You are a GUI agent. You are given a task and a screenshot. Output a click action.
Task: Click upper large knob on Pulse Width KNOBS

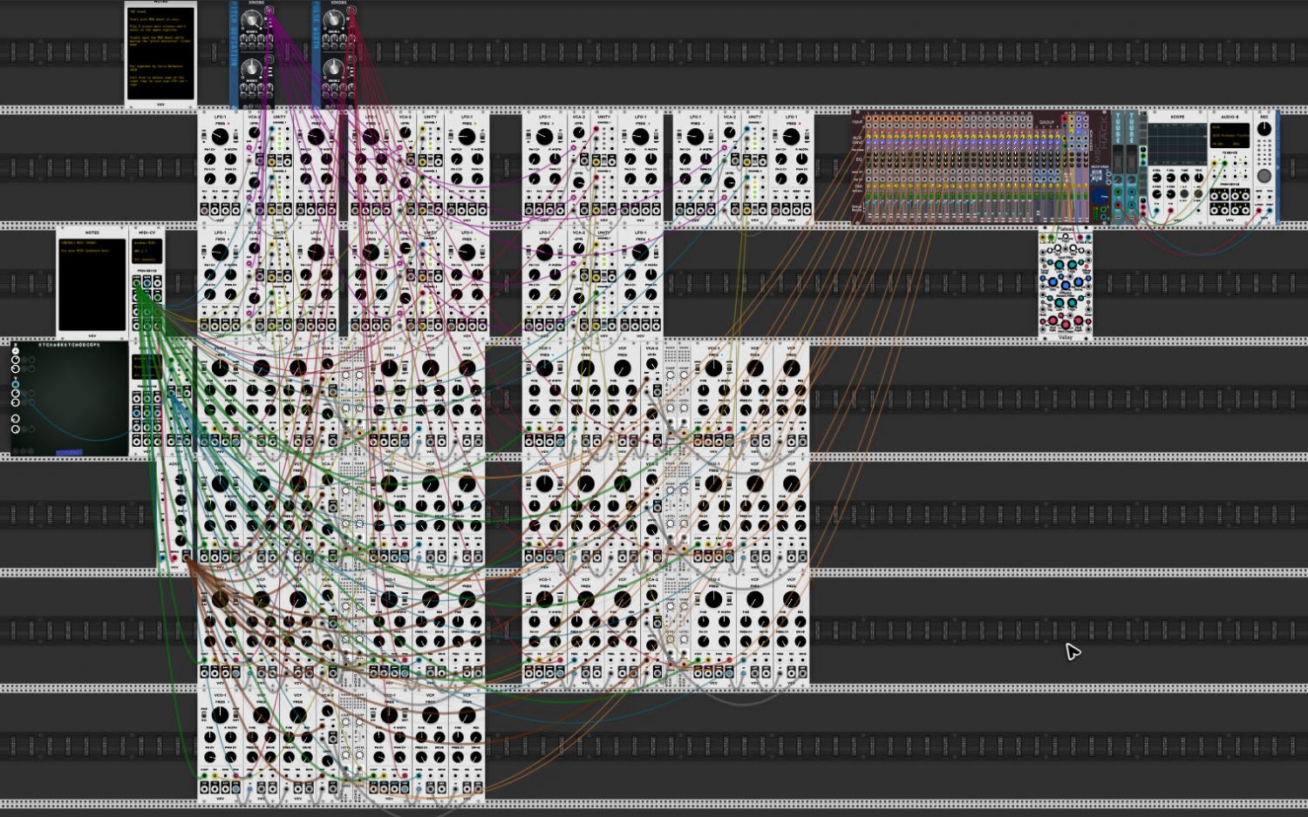click(334, 20)
